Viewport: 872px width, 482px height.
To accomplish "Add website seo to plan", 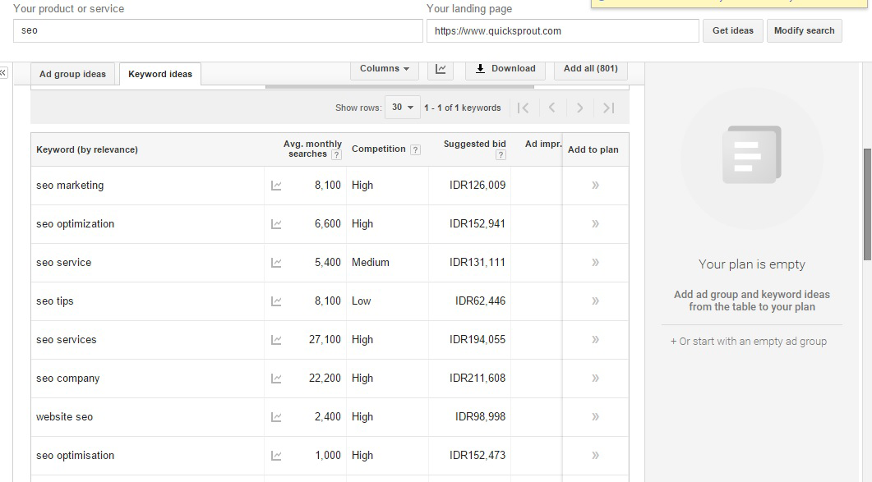I will click(595, 417).
